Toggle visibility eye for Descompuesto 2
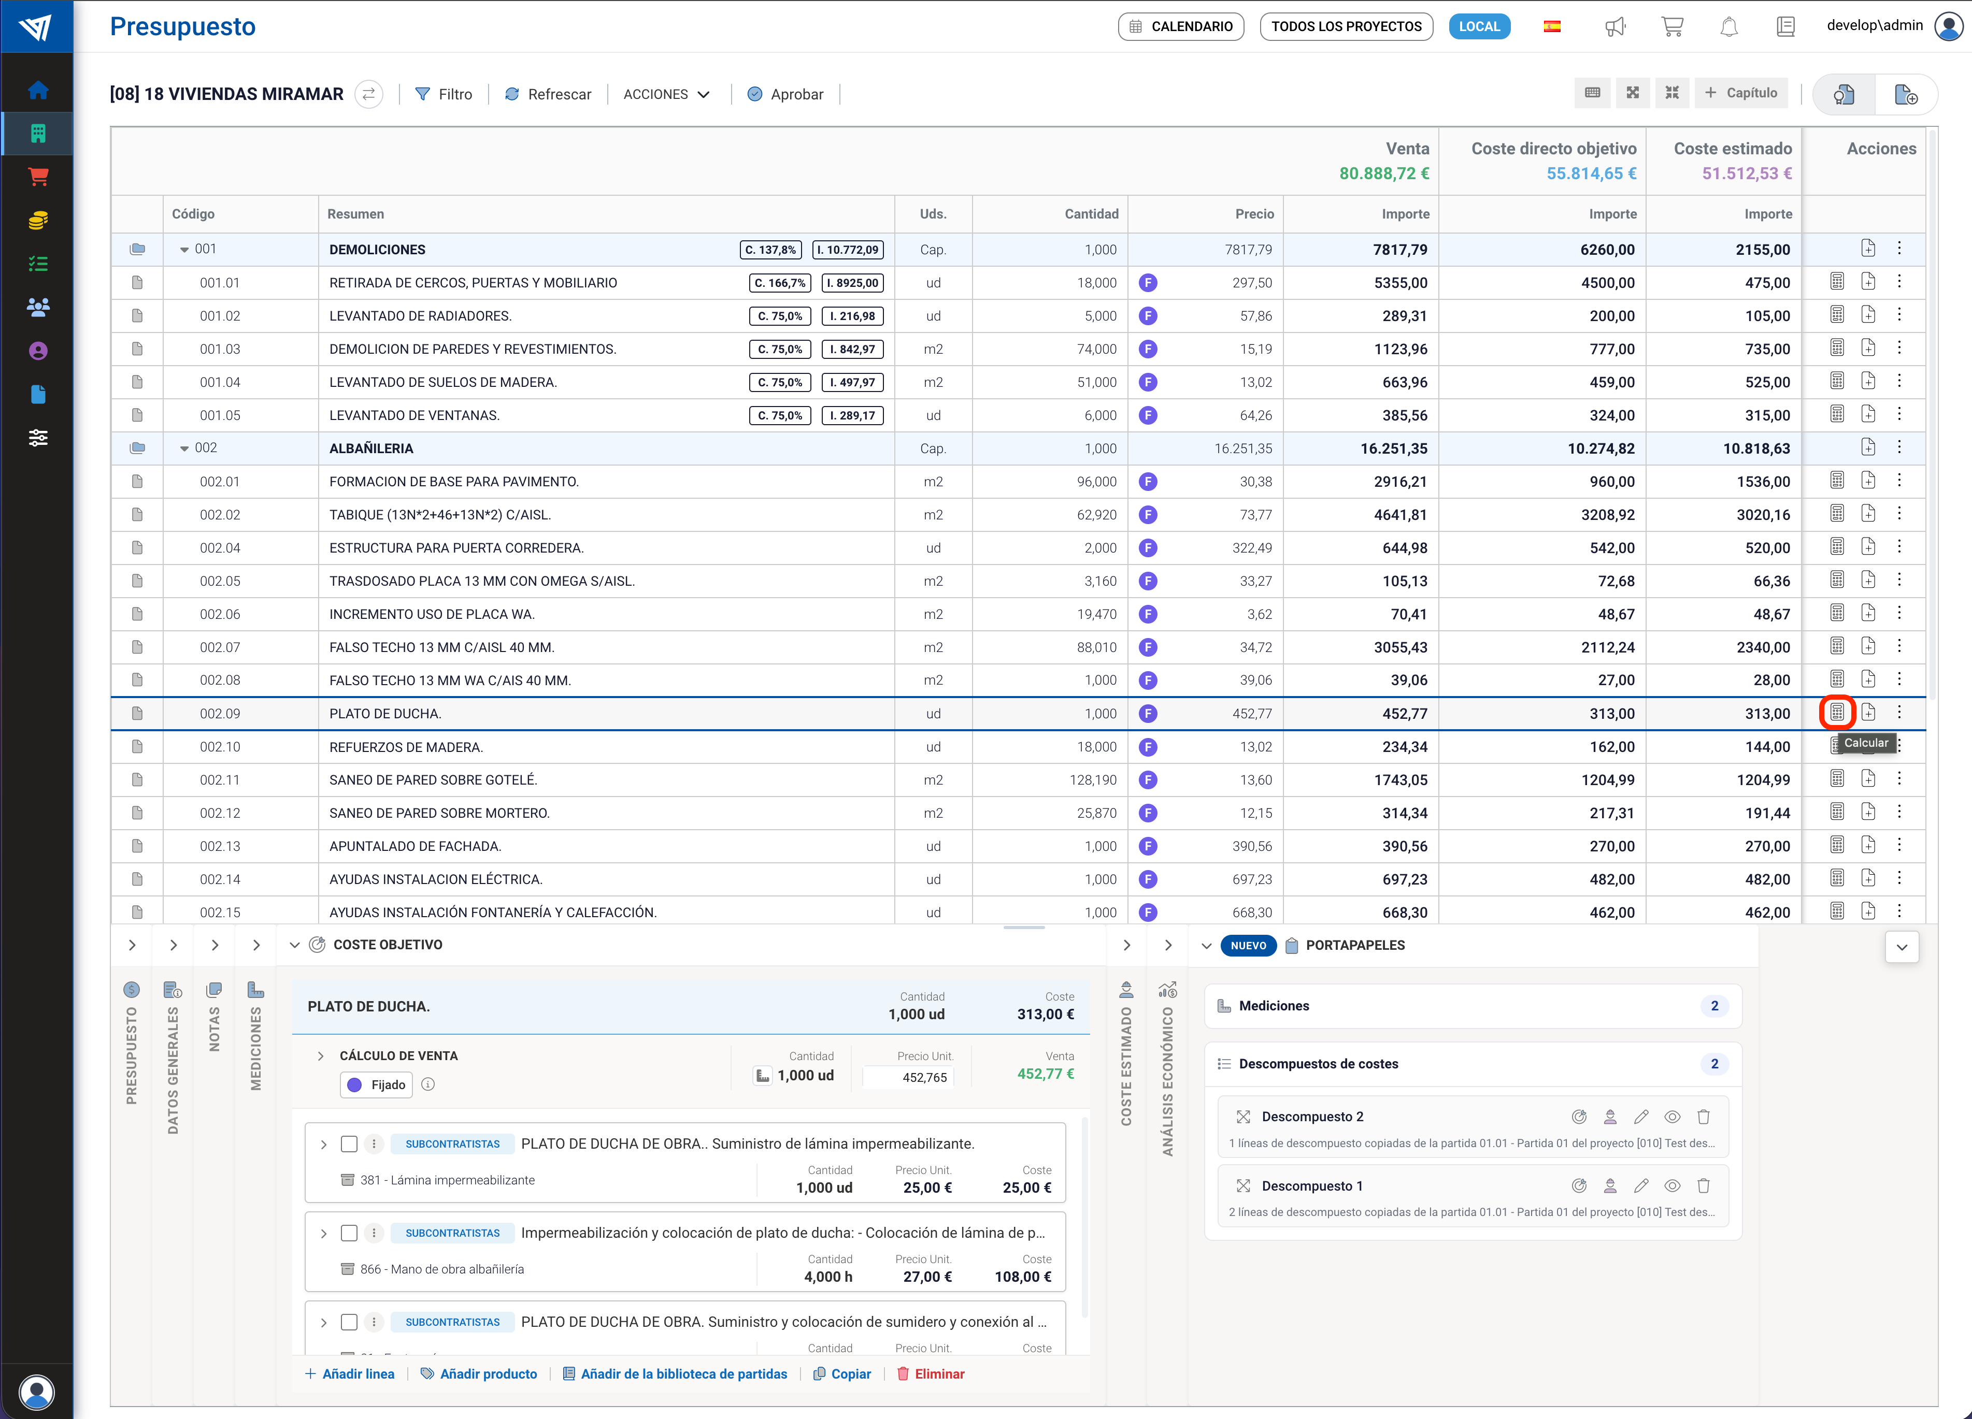Image resolution: width=1972 pixels, height=1419 pixels. [1672, 1117]
